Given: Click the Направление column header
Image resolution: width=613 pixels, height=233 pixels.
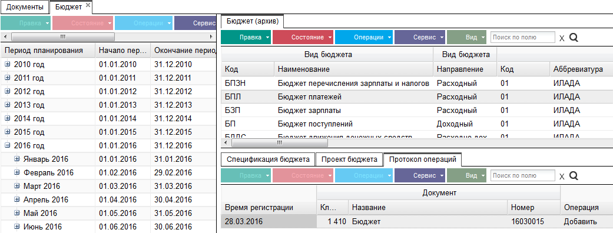Looking at the screenshot, I should (x=465, y=69).
